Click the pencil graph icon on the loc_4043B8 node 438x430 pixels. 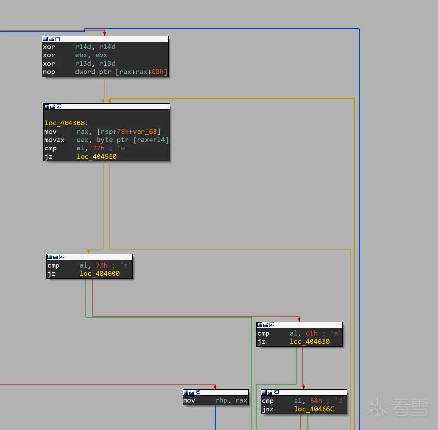[53, 107]
